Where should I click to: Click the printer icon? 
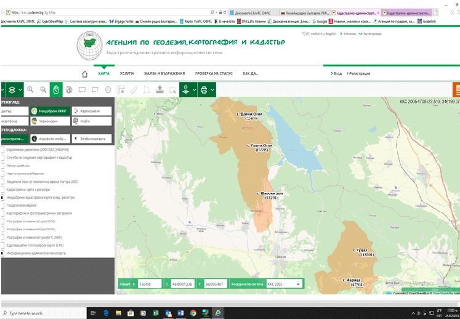(x=204, y=90)
